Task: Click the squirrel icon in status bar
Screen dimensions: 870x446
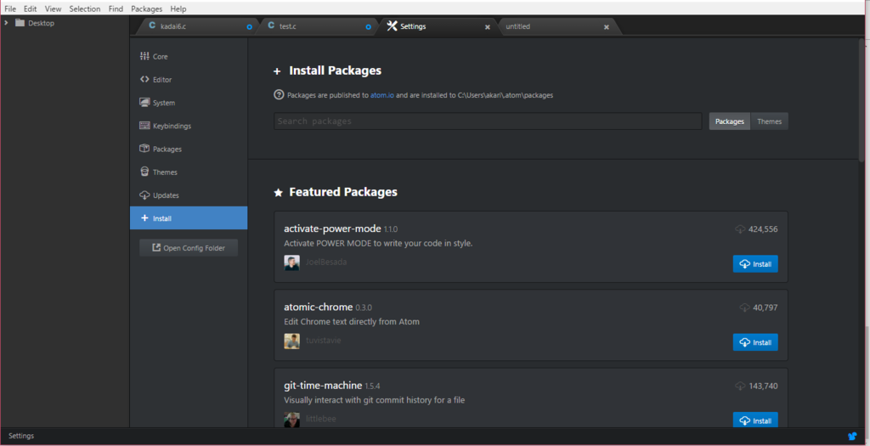Action: [853, 436]
